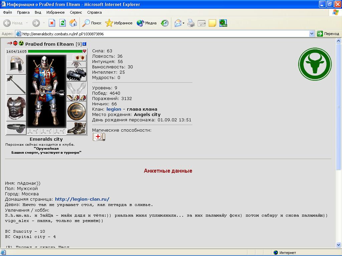Open the Избранное menu
Image resolution: width=342 pixels, height=256 pixels.
click(55, 12)
